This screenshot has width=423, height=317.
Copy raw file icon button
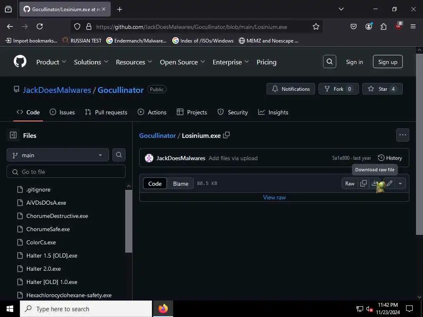click(x=363, y=183)
